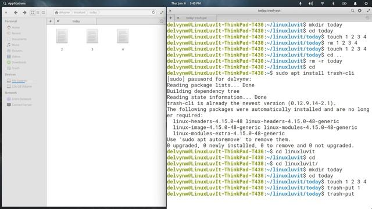
Task: Collapse the Network sidebar section
Action: coord(11,93)
